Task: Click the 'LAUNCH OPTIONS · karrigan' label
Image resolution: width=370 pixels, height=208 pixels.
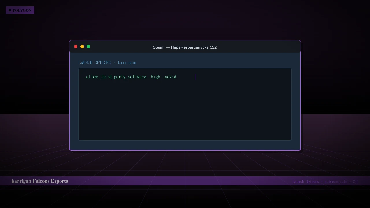Action: tap(107, 62)
